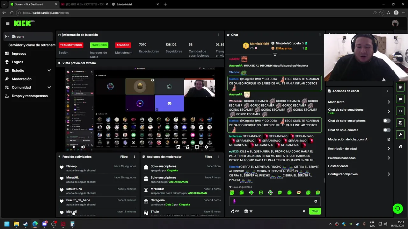Open the broadcast signal icon in right sidebar
This screenshot has width=408, height=229.
(400, 111)
